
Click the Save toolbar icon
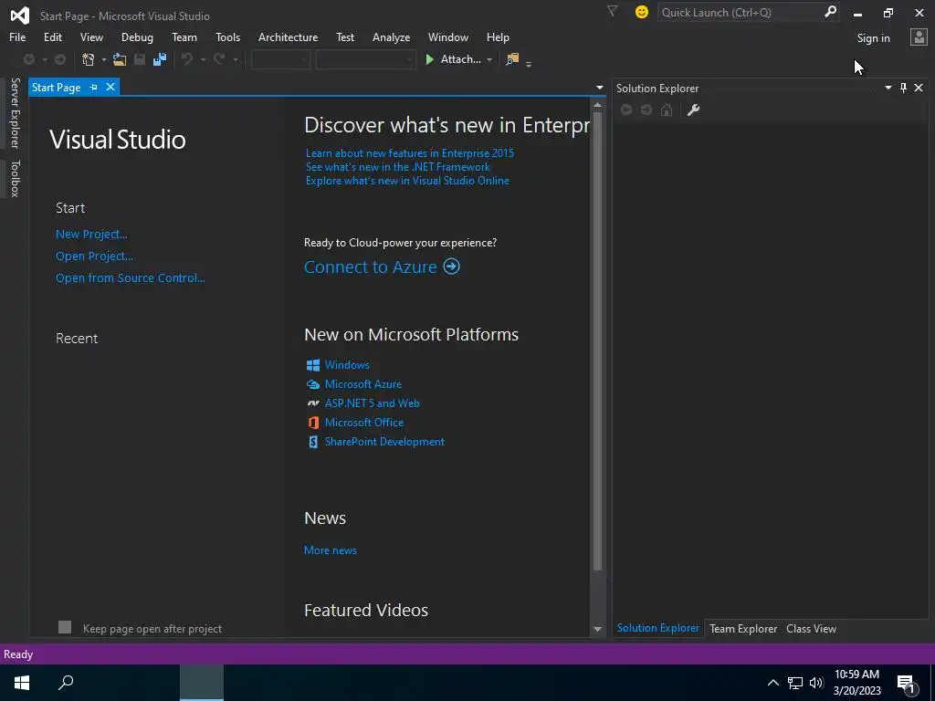[x=140, y=59]
